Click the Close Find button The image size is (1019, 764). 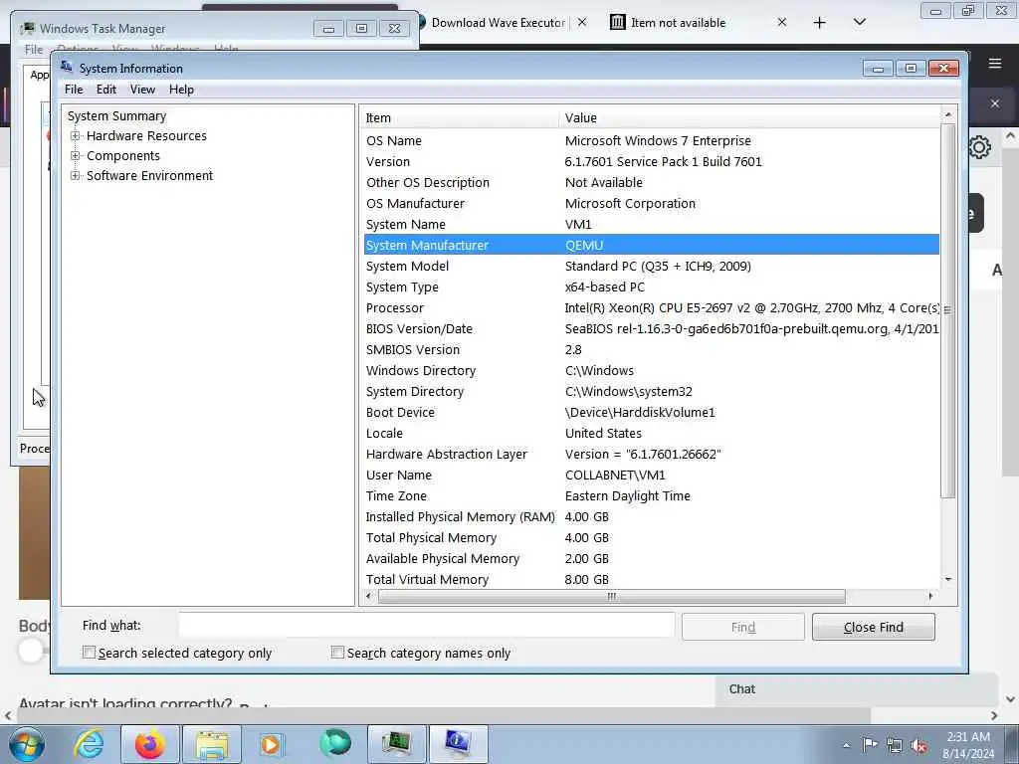point(874,627)
